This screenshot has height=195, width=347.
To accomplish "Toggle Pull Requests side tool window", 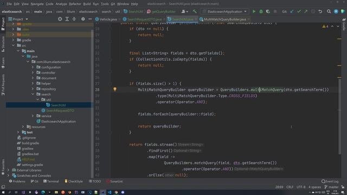I will tap(3, 84).
